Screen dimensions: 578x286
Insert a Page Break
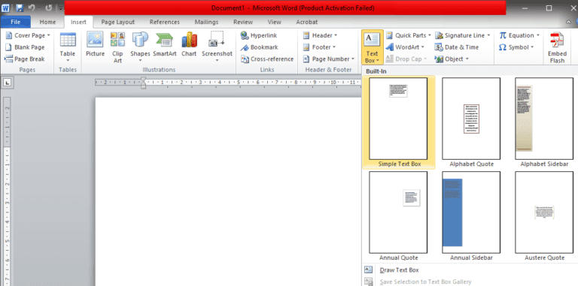pos(25,59)
